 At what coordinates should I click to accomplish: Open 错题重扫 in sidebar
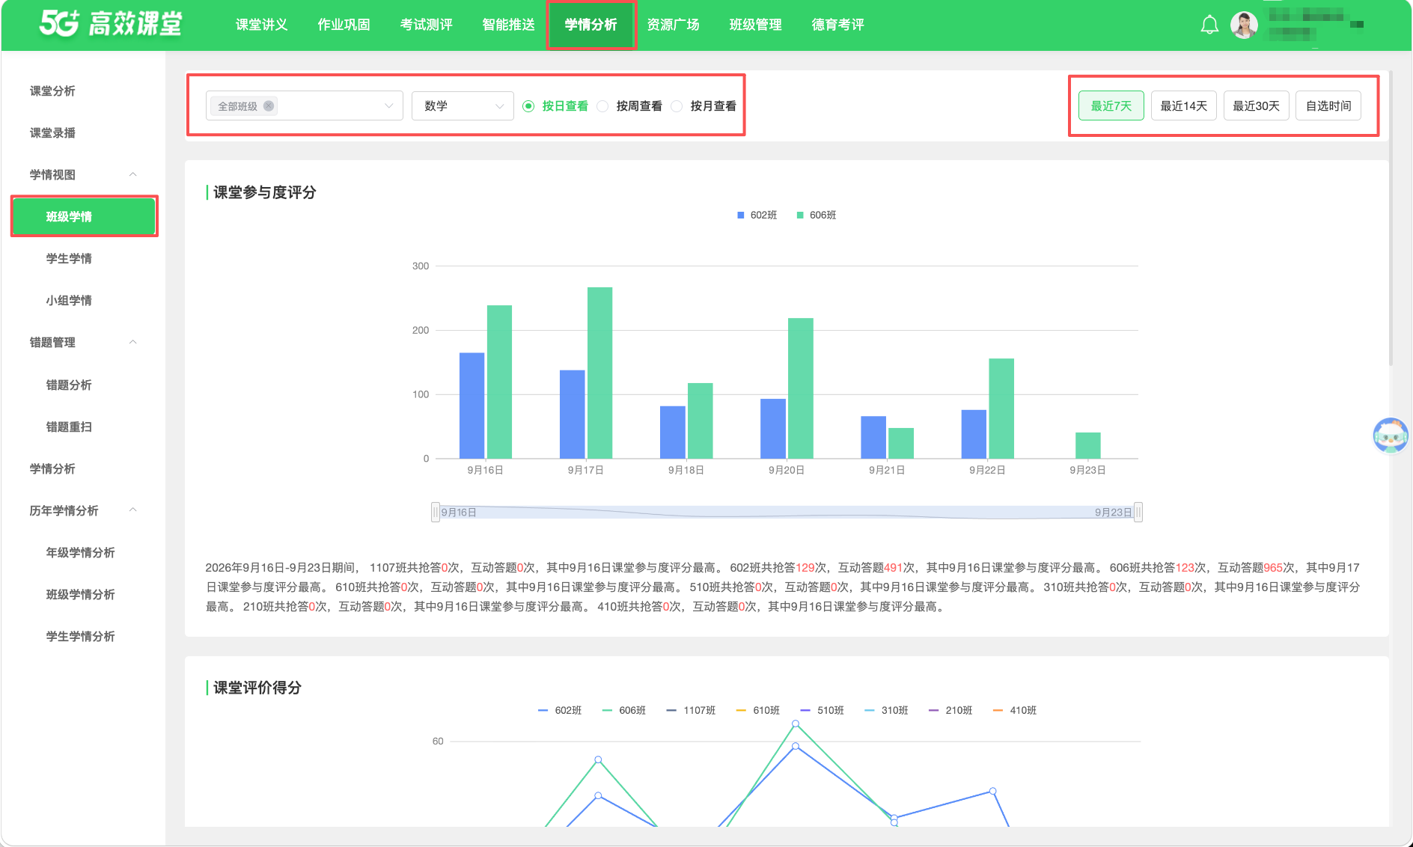69,426
